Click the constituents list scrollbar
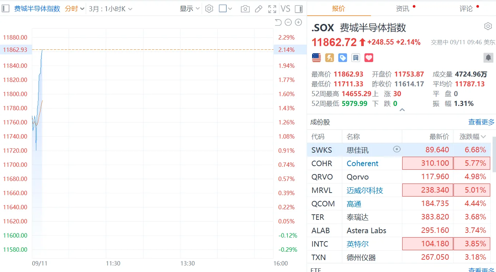This screenshot has height=272, width=496. tap(494, 154)
